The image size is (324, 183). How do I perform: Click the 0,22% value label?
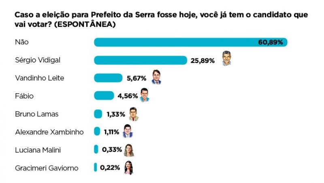(110, 168)
